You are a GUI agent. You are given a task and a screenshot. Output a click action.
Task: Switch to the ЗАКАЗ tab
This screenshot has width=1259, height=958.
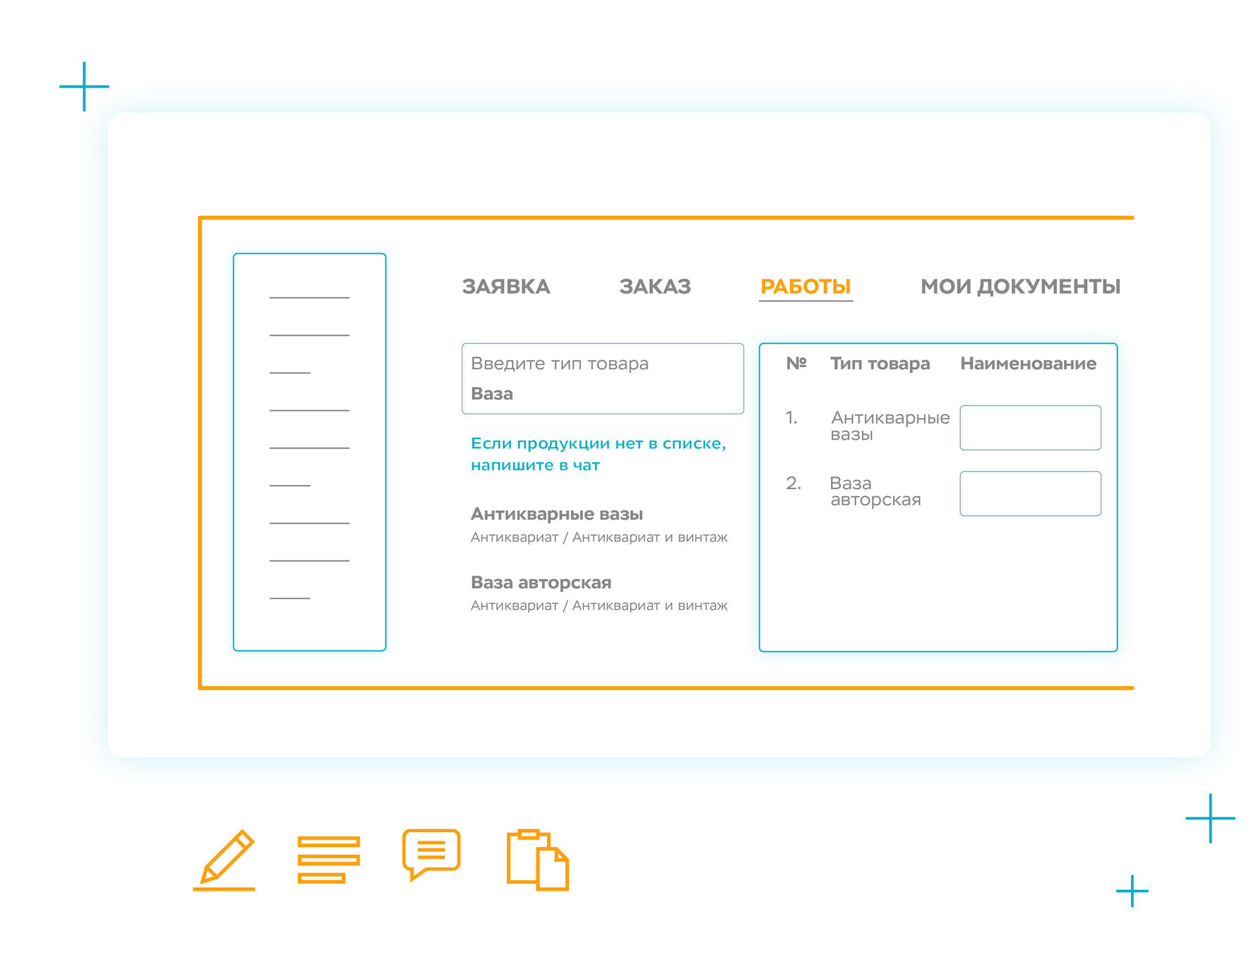pos(655,287)
